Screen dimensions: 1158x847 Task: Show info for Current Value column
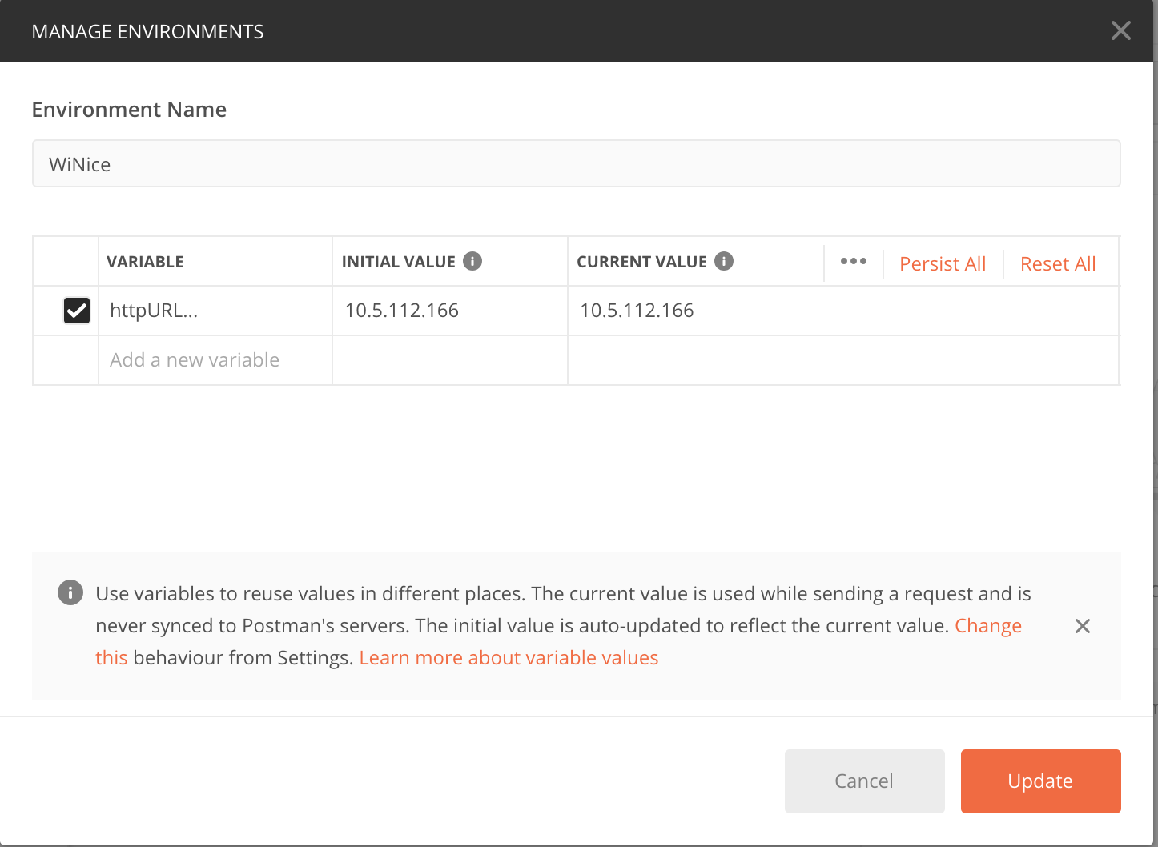pos(724,261)
